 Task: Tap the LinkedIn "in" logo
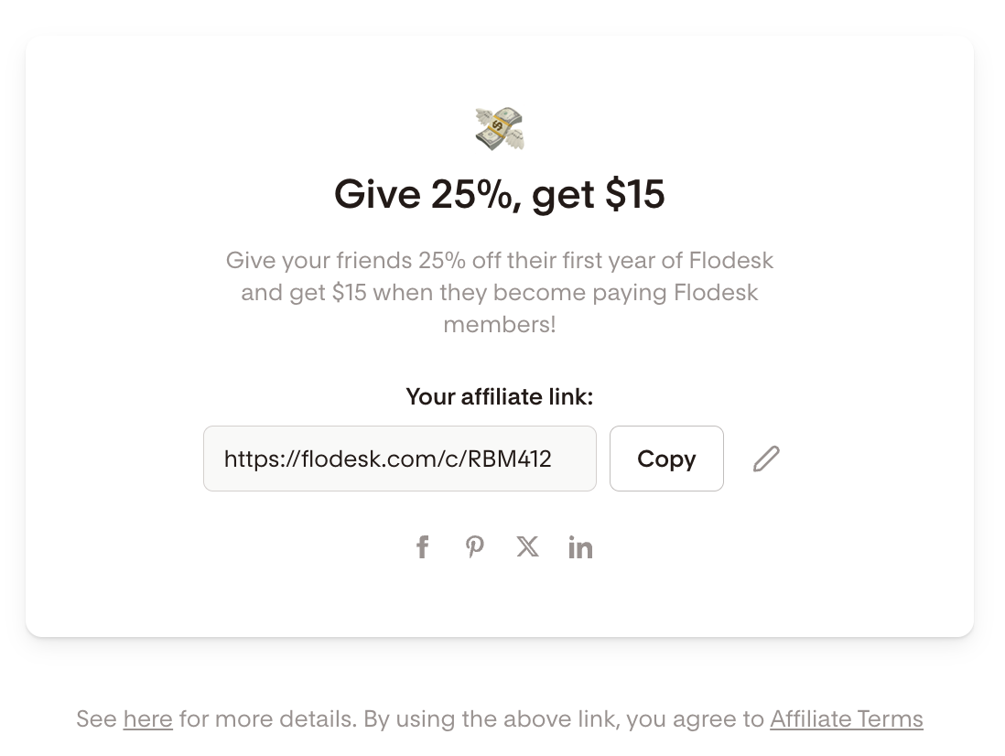point(580,547)
